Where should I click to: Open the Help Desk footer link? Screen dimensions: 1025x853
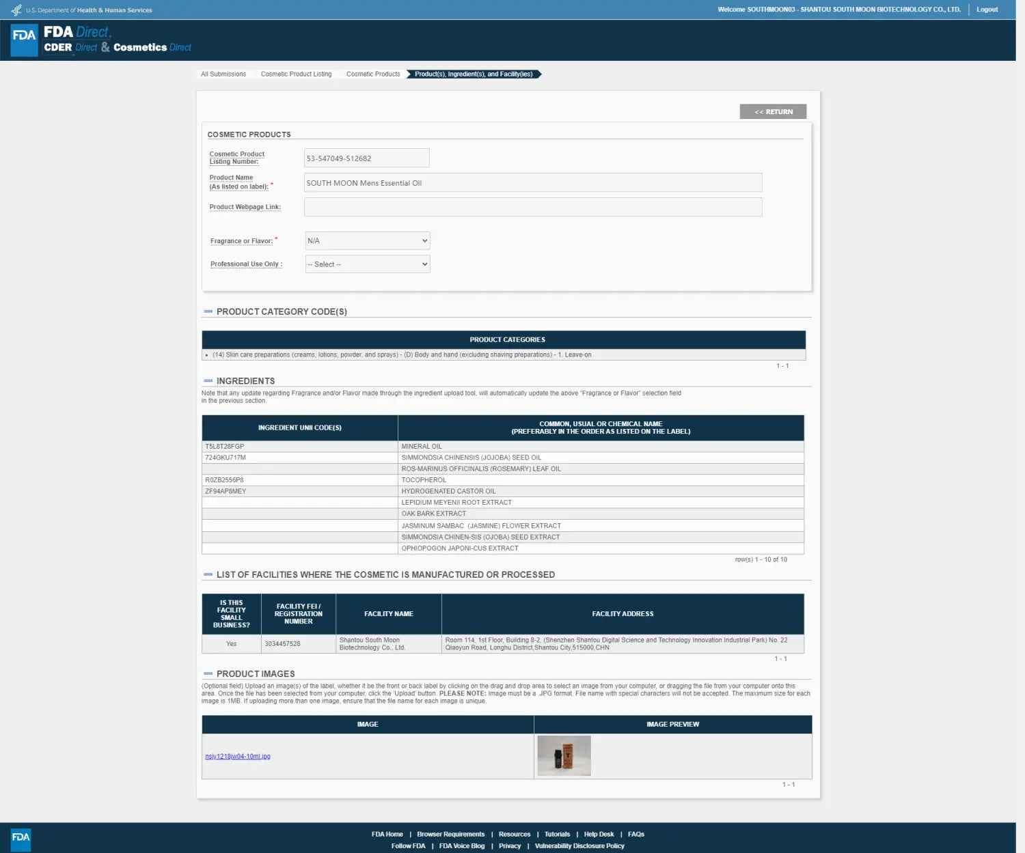click(599, 834)
